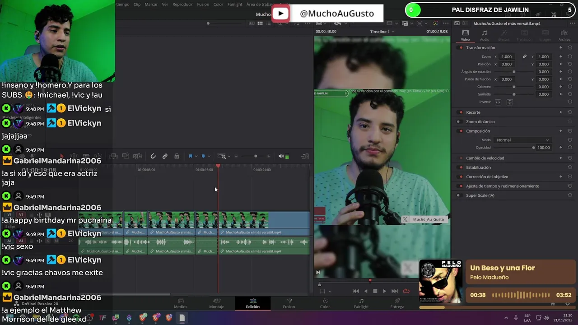Open marker color dropdown arrow
The height and width of the screenshot is (325, 578).
(209, 156)
